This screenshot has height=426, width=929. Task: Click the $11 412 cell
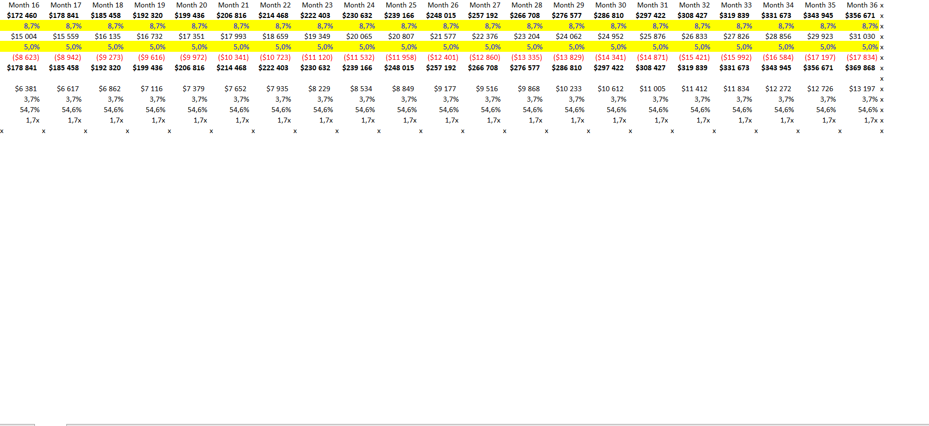[x=695, y=89]
